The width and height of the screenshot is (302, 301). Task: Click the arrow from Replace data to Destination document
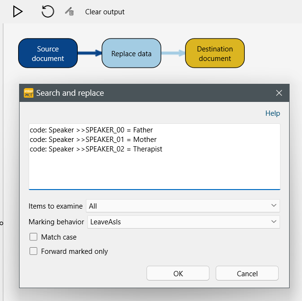point(173,53)
